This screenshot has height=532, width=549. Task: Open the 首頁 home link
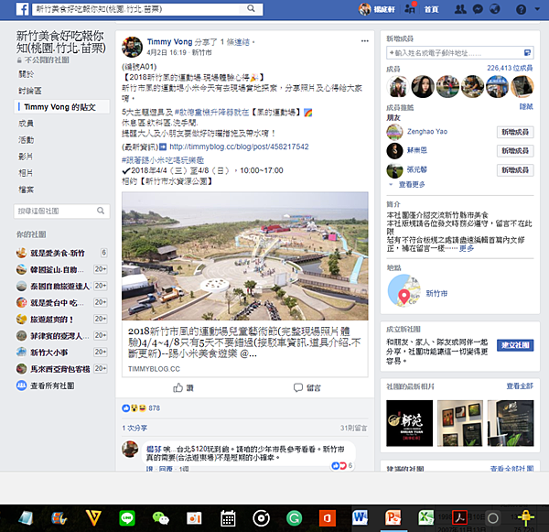click(431, 9)
